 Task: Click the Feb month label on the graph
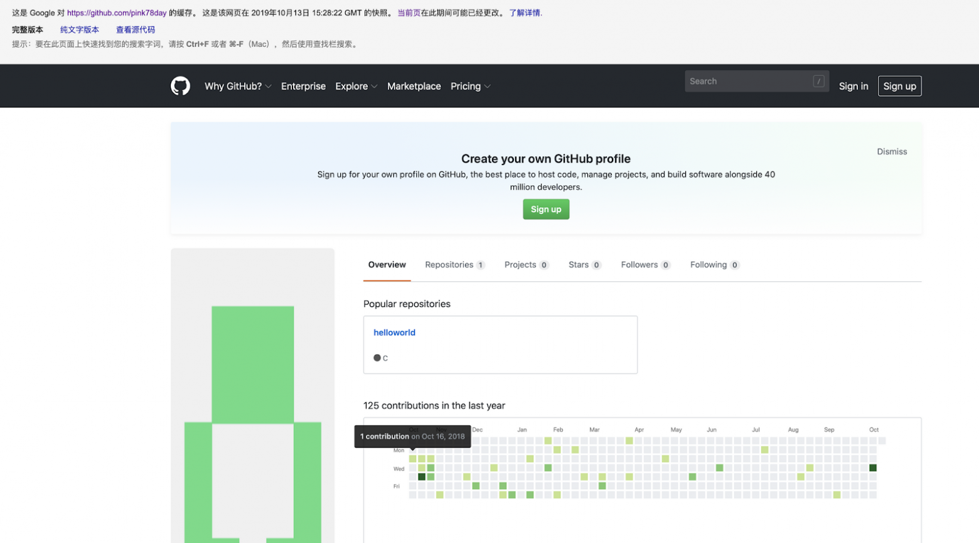(x=558, y=430)
